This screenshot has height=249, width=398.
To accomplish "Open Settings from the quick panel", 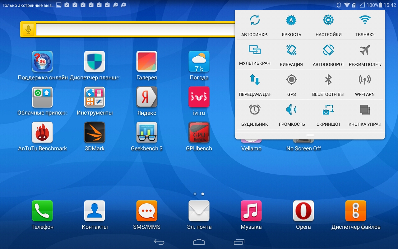I will tap(328, 25).
